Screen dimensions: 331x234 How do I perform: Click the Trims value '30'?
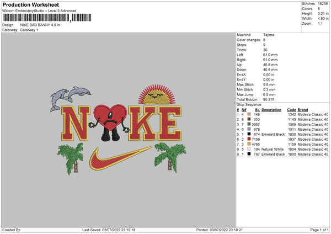click(265, 50)
